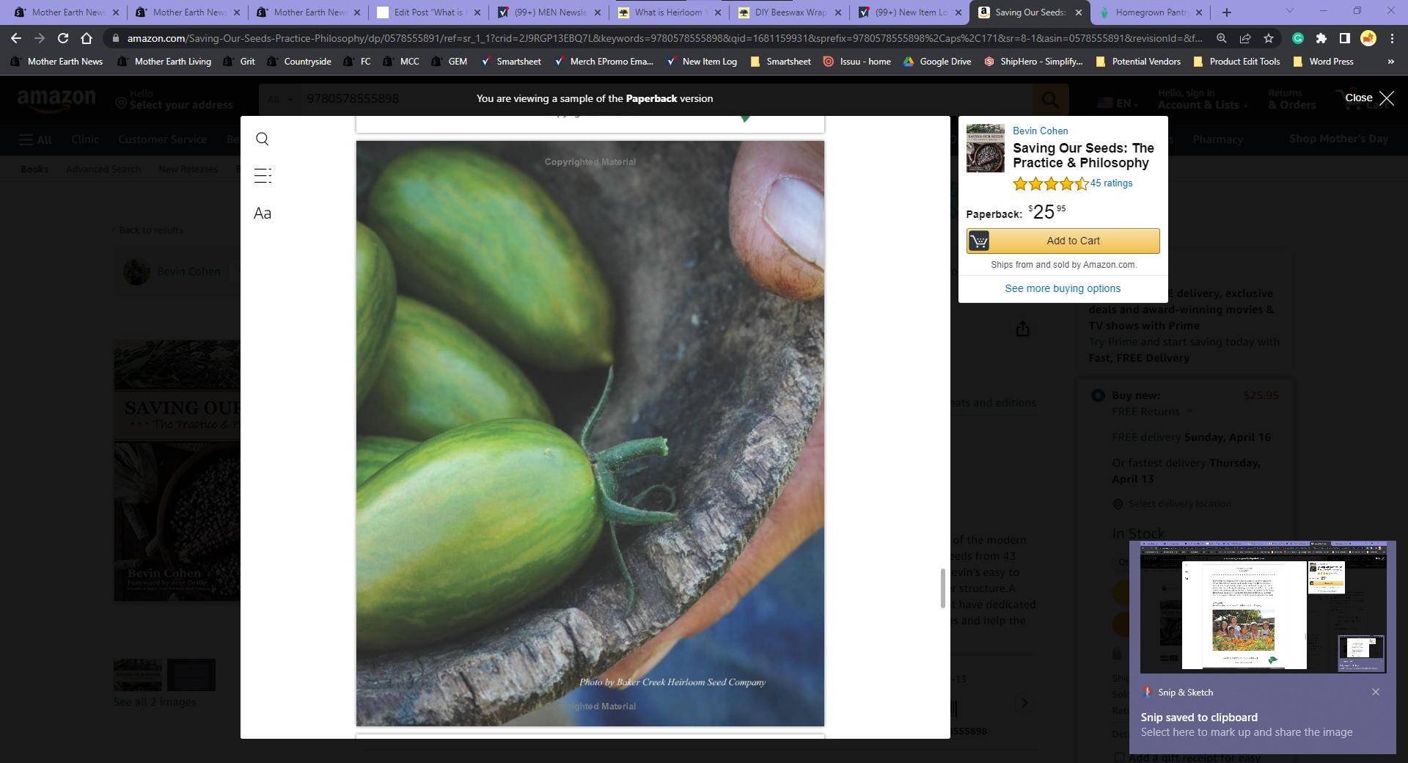Click the address bar URL
Image resolution: width=1408 pixels, height=763 pixels.
pos(664,38)
